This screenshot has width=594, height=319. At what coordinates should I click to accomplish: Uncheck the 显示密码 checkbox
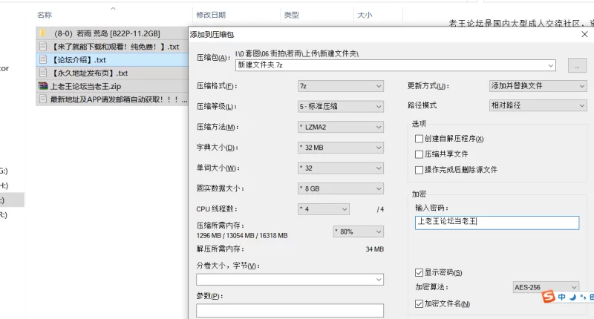pos(420,272)
